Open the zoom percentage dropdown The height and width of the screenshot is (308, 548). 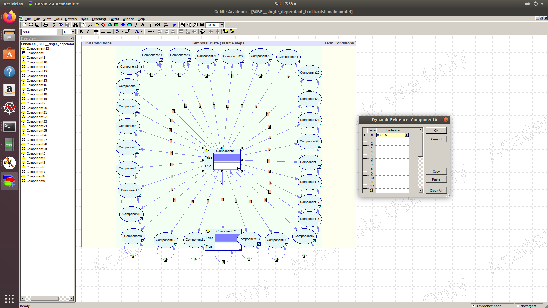(x=221, y=25)
